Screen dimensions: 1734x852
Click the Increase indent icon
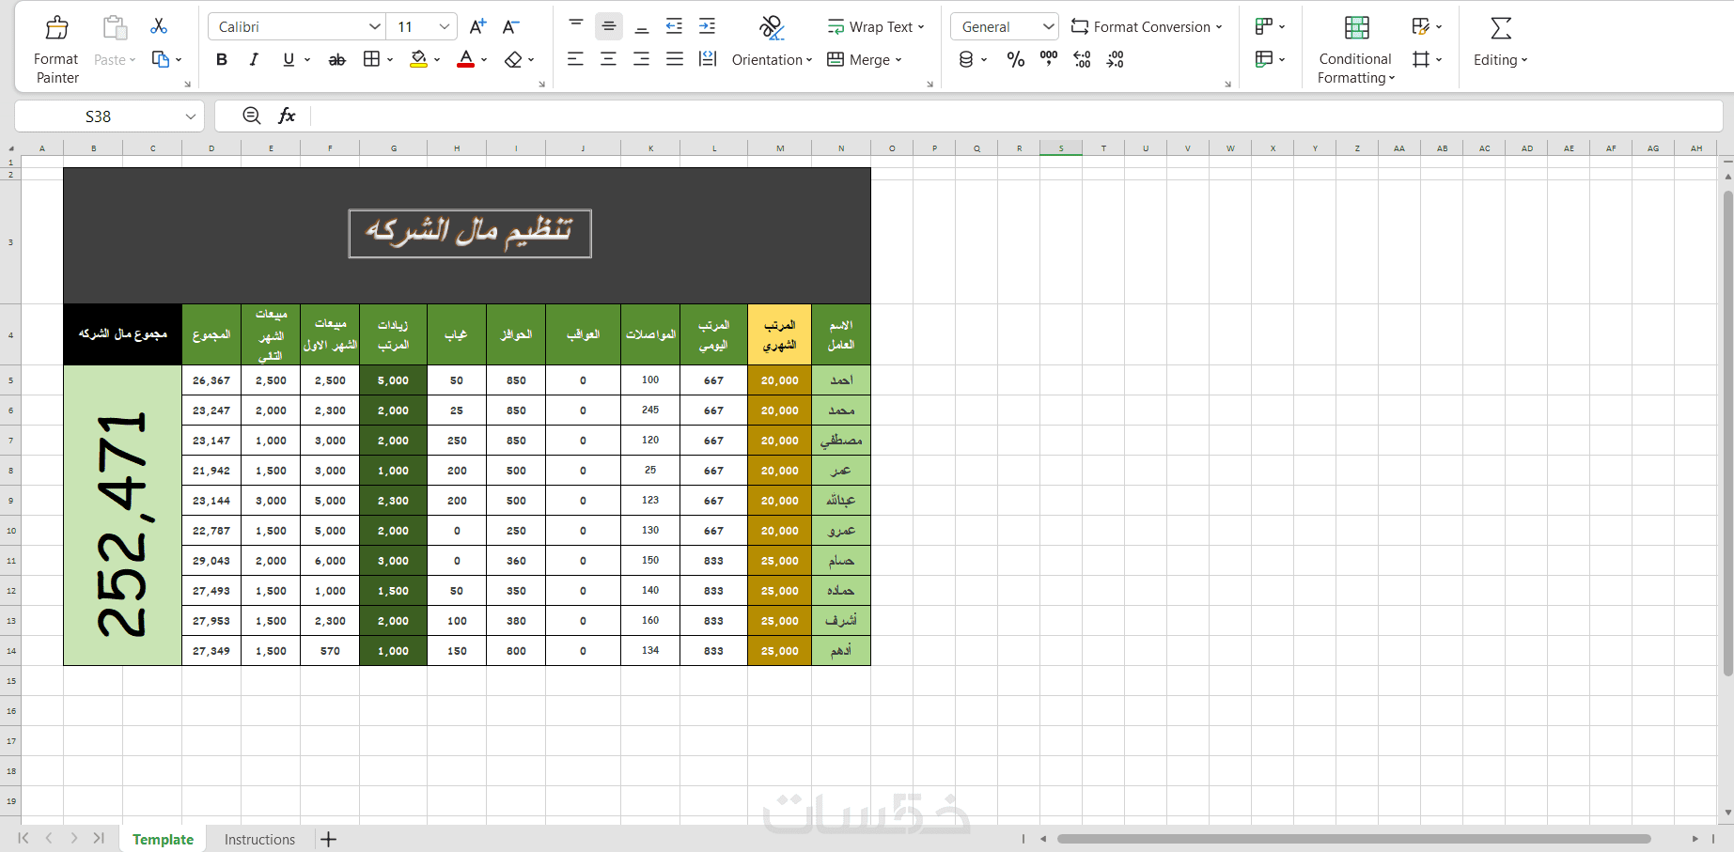(708, 26)
